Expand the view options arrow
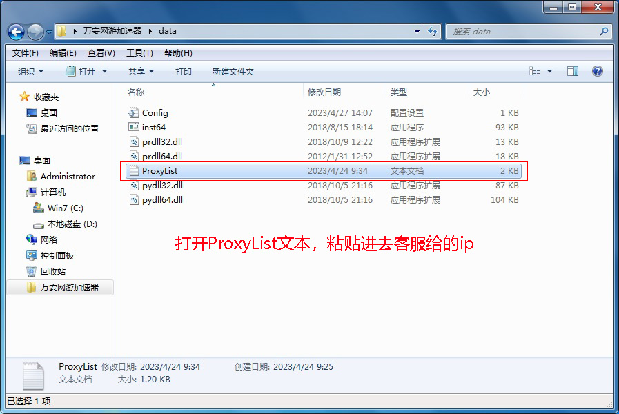 [x=549, y=72]
